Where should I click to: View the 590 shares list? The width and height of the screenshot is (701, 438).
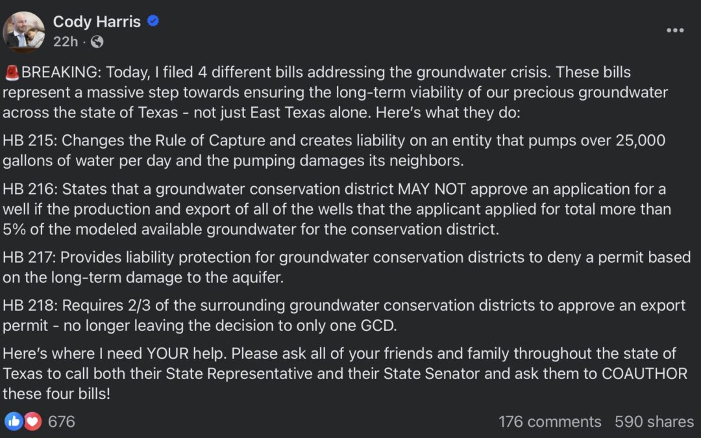(654, 422)
